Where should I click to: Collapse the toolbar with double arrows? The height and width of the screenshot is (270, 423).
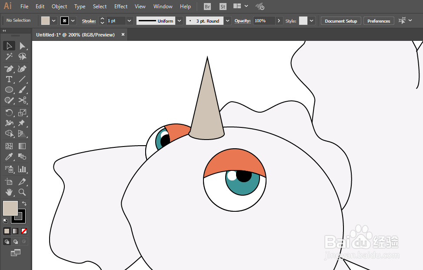tap(4, 31)
